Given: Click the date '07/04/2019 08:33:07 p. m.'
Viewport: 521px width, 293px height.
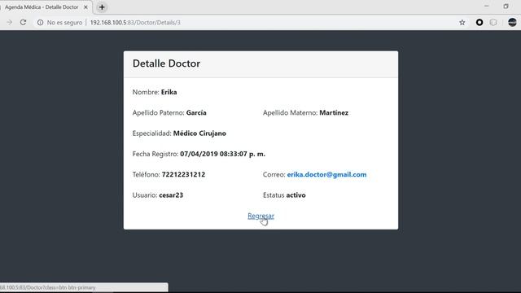Looking at the screenshot, I should (x=222, y=154).
